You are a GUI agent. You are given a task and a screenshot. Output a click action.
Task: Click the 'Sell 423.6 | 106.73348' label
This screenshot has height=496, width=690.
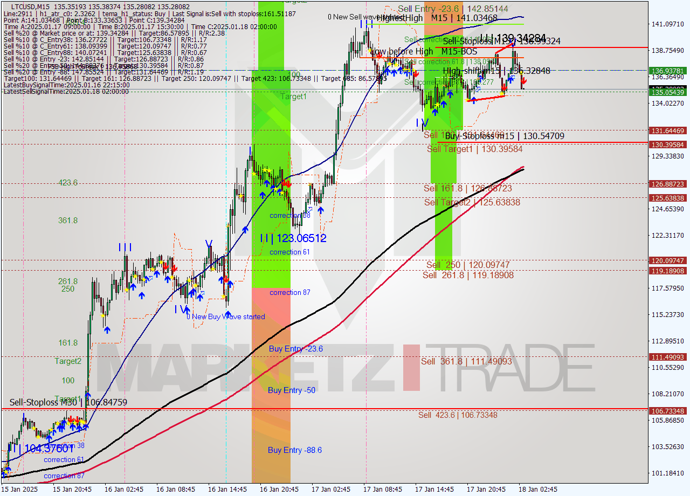458,415
